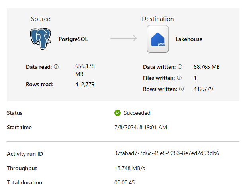This screenshot has width=243, height=188.
Task: Select the 68.765 MB data written value
Action: tap(207, 67)
